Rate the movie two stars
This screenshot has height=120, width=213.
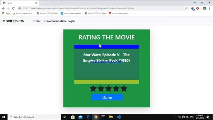pyautogui.click(x=101, y=88)
